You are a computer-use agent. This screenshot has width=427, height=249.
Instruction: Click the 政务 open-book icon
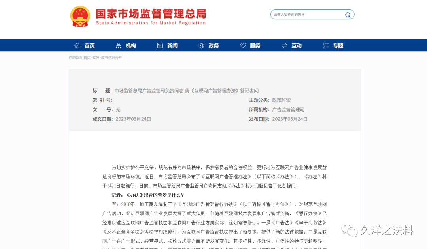click(201, 45)
